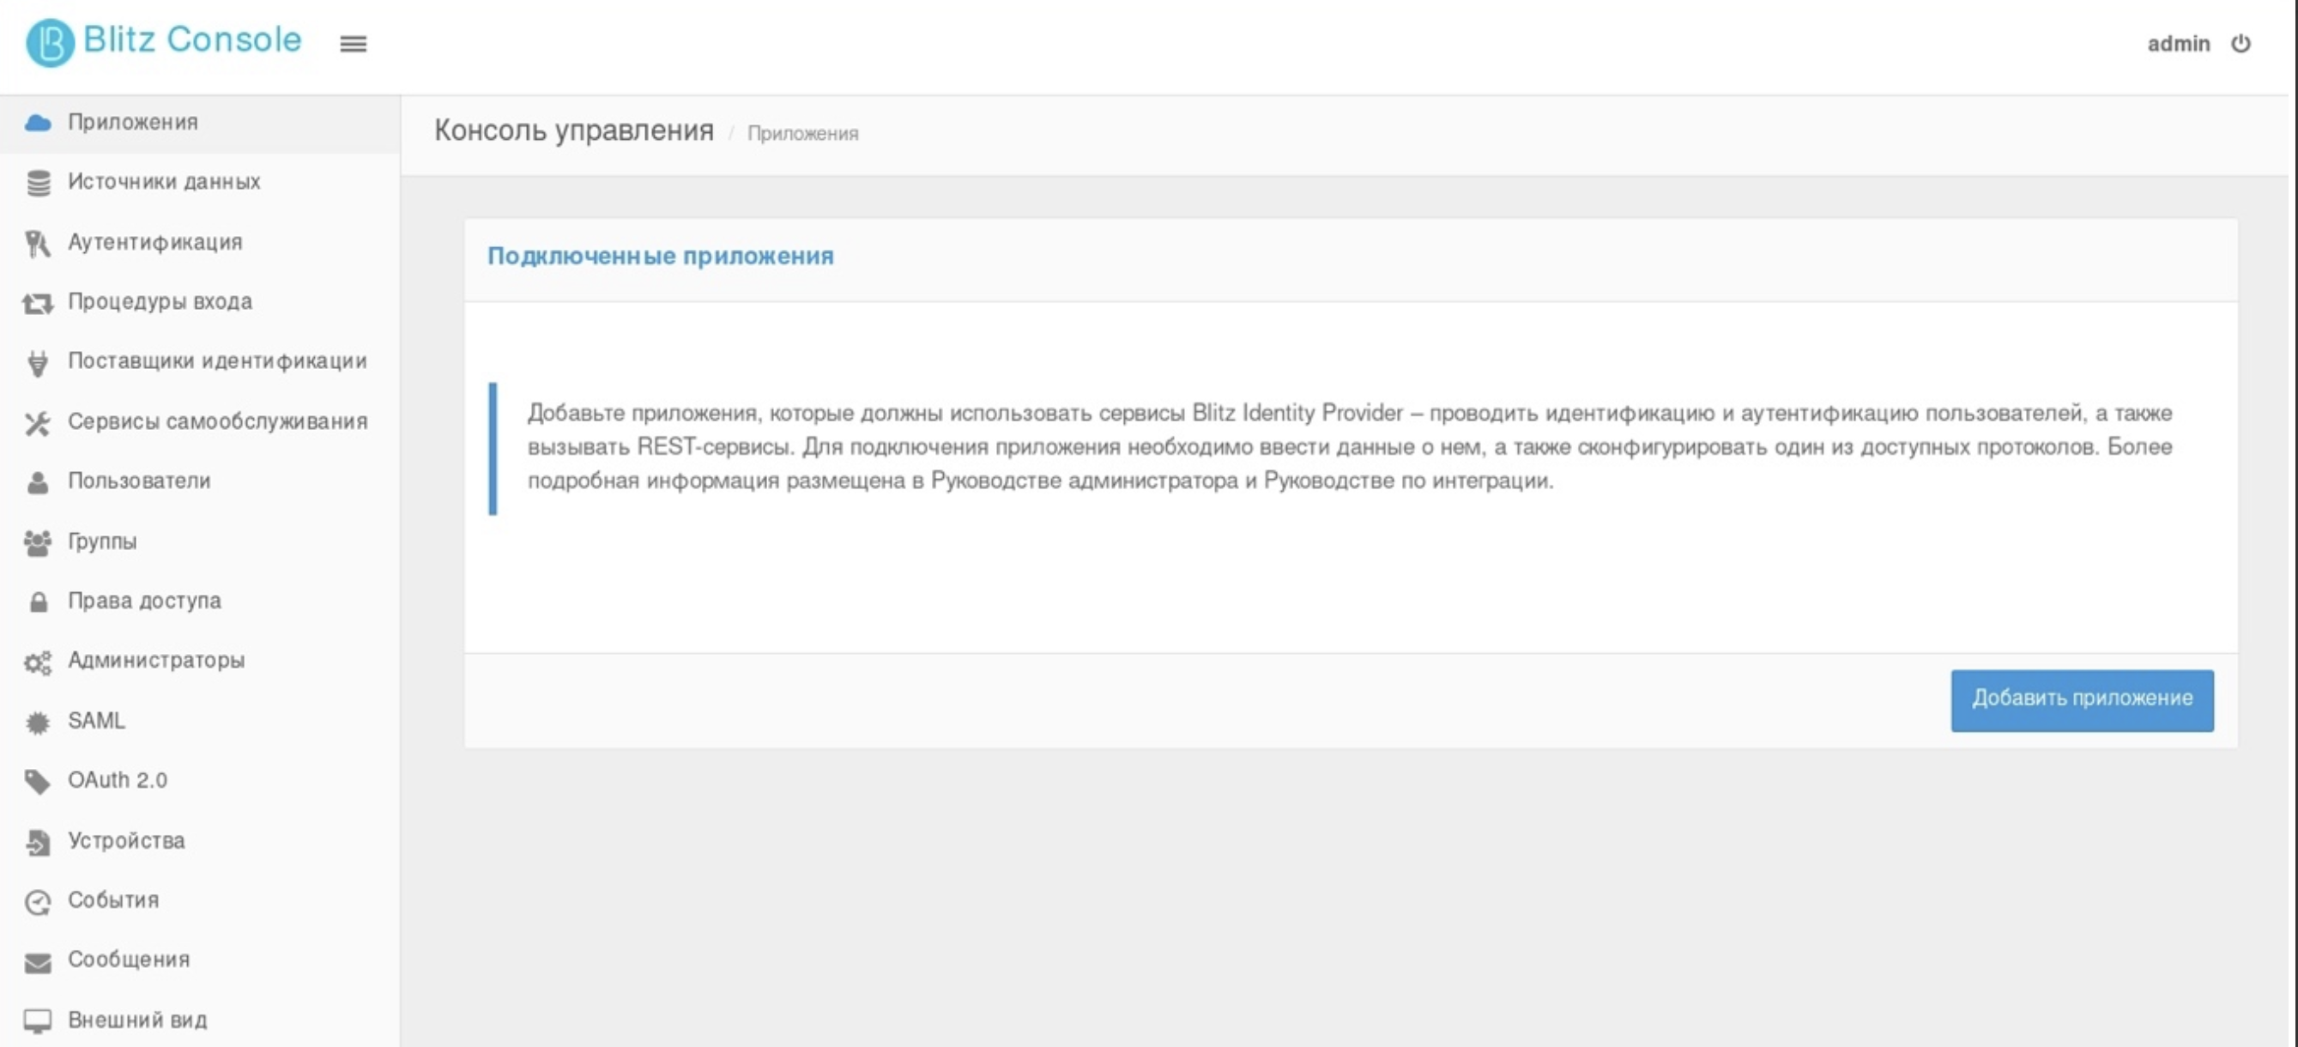The width and height of the screenshot is (2298, 1047).
Task: Click the power icon to log out
Action: 2245,43
